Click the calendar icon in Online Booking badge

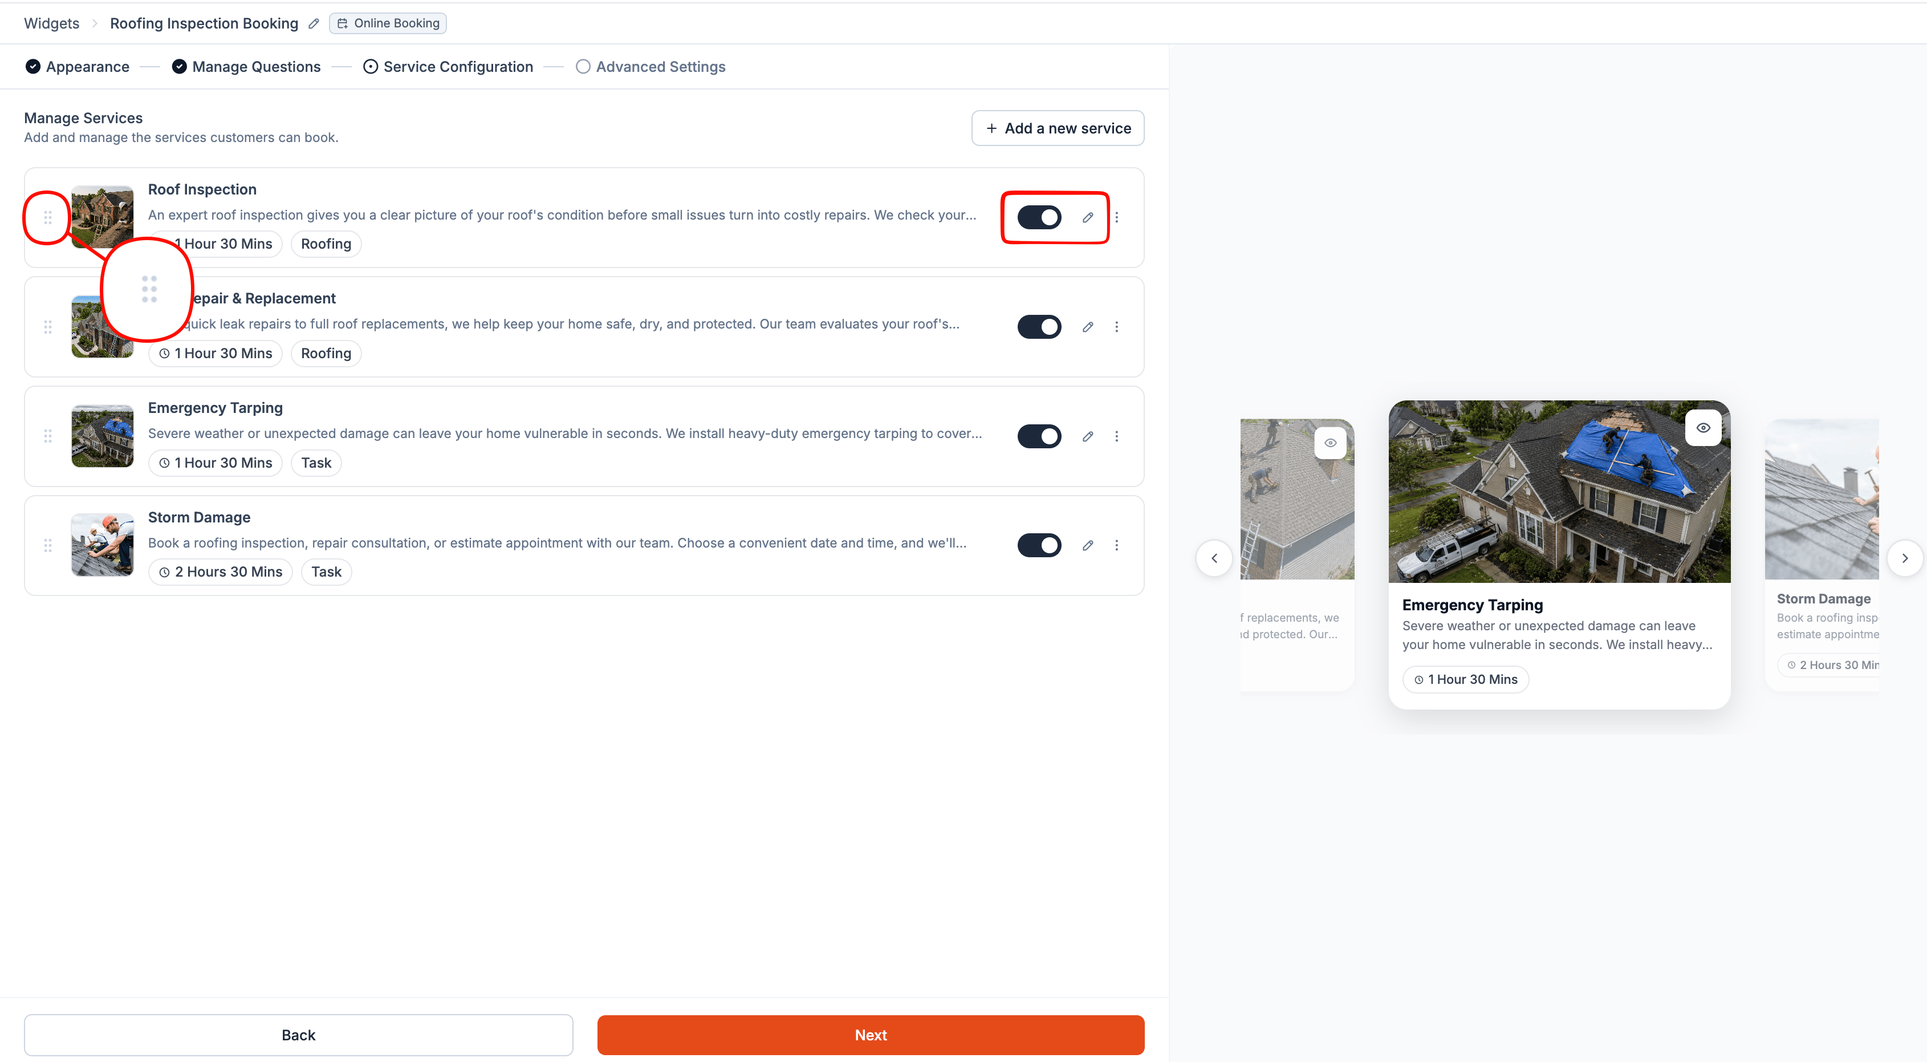coord(343,23)
